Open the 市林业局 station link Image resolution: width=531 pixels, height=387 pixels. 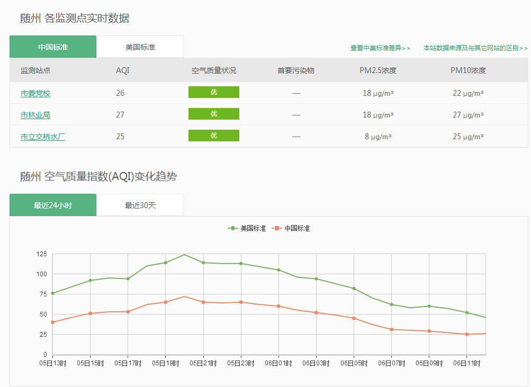(35, 115)
